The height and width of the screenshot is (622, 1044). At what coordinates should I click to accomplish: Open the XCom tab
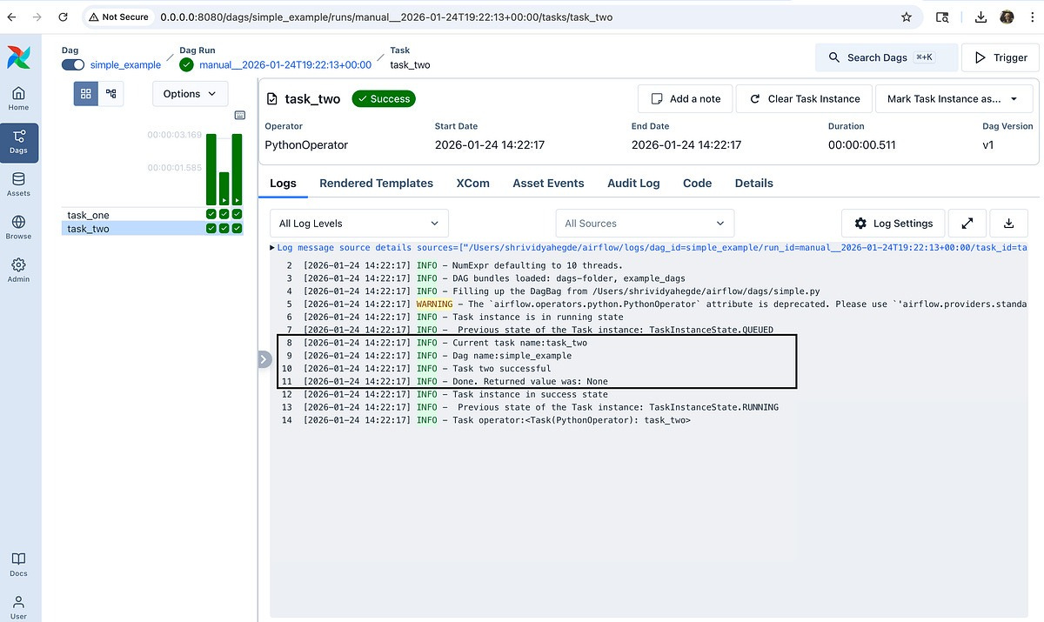coord(473,184)
